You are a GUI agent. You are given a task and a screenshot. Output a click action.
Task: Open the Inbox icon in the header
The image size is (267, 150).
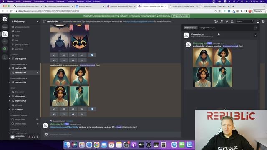pos(258,21)
